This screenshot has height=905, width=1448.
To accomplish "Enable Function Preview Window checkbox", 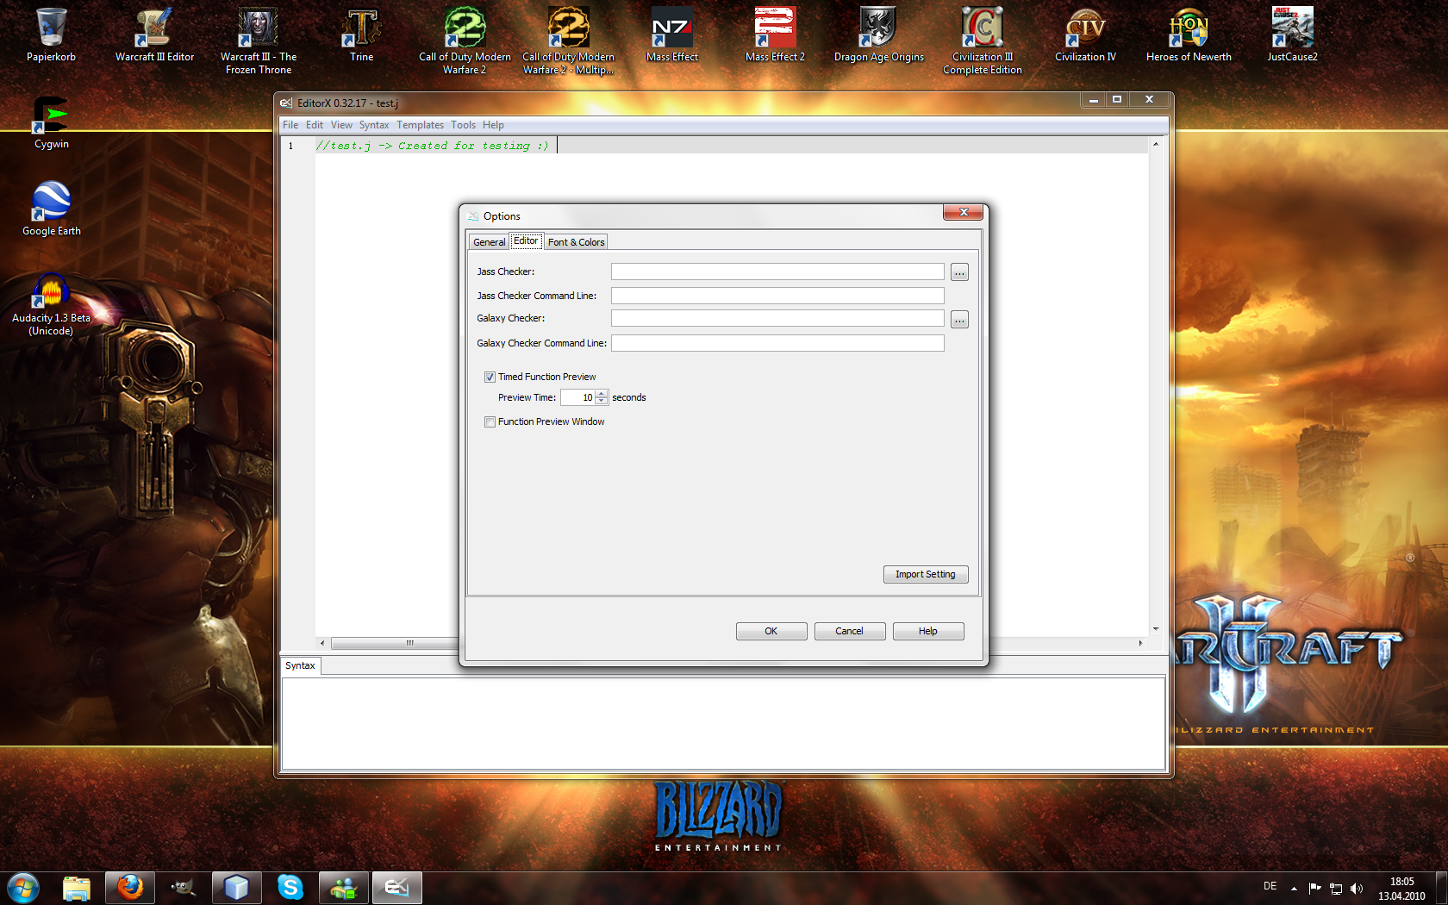I will [490, 421].
